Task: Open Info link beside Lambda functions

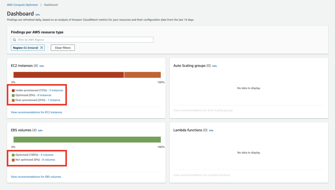Action: click(x=211, y=130)
